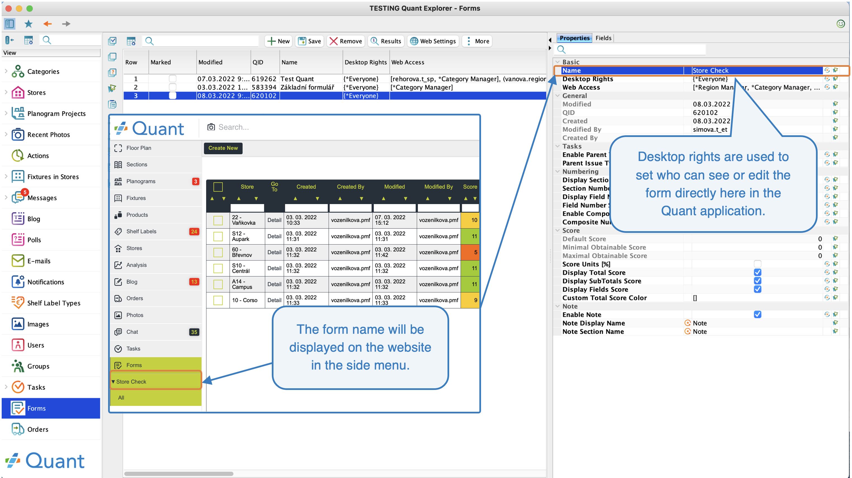Viewport: 852px width, 478px height.
Task: Collapse the Numbering properties section
Action: click(x=558, y=171)
